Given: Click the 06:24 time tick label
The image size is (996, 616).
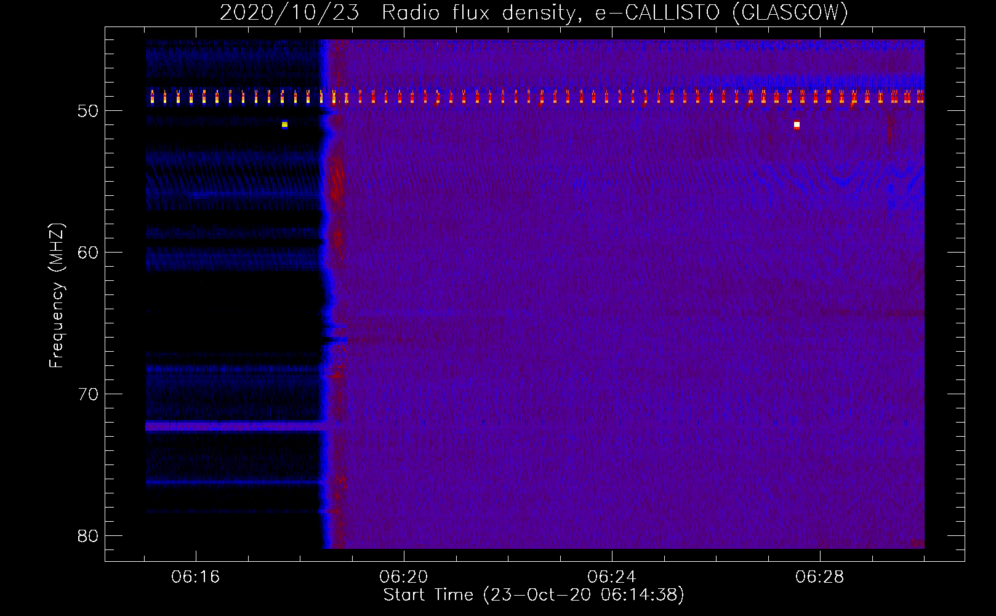Looking at the screenshot, I should click(612, 577).
